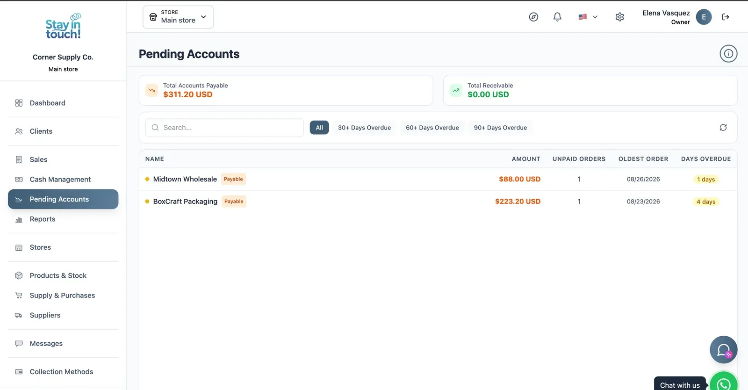Open Cash Management
The image size is (748, 390).
(63, 180)
